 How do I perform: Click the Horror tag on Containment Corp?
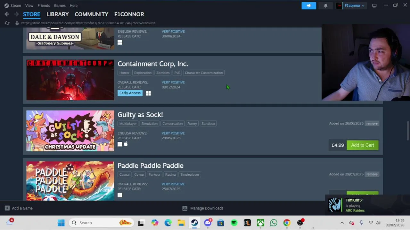coord(124,73)
